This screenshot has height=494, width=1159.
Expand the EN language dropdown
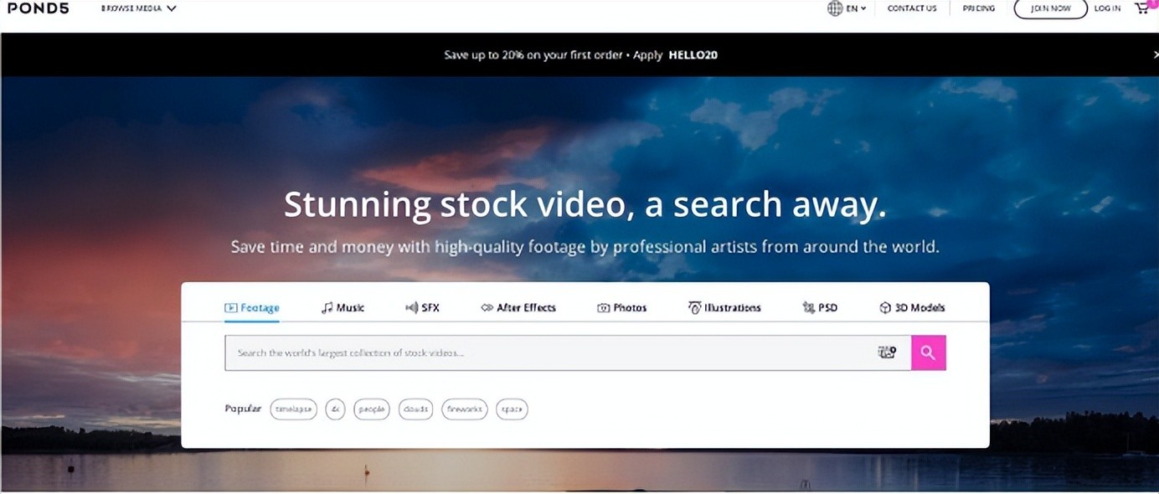click(858, 8)
